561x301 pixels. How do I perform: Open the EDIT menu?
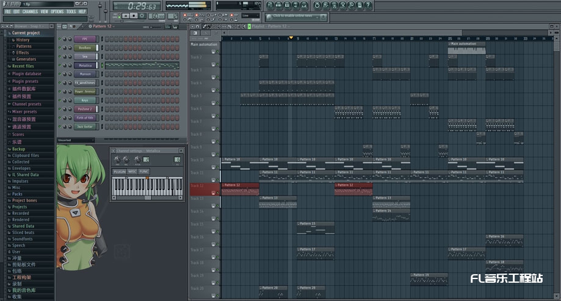16,12
